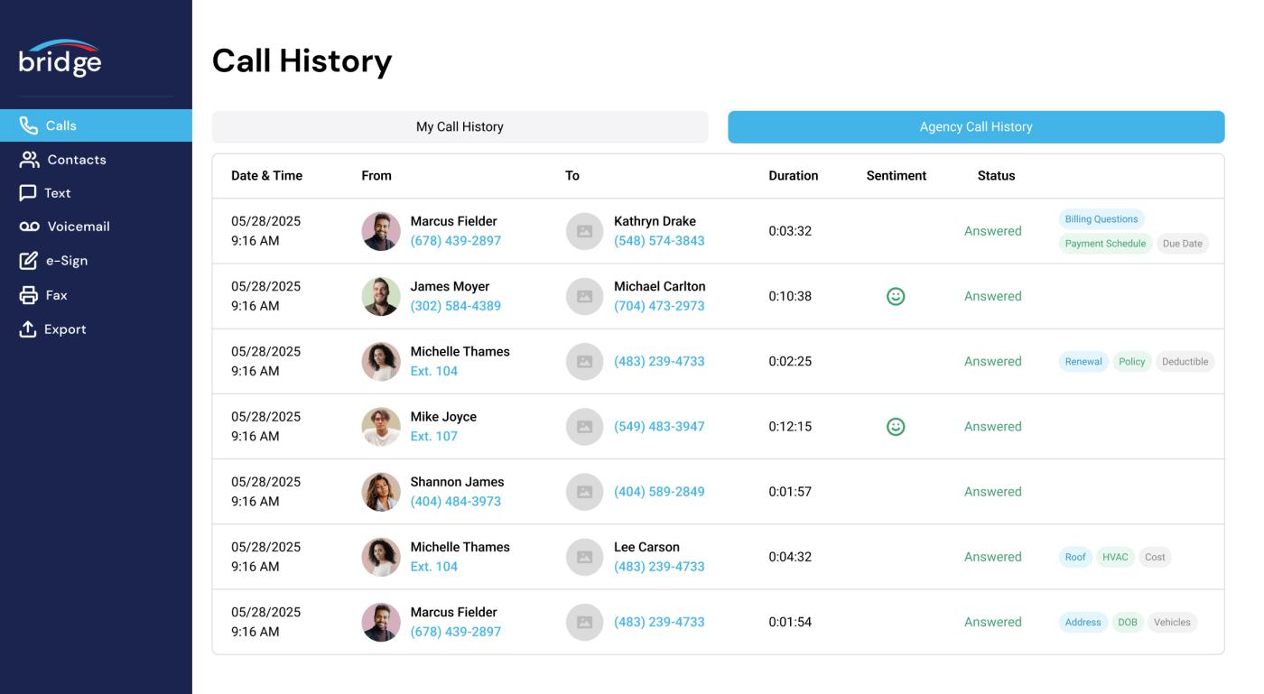Switch to the My Call History tab
This screenshot has width=1264, height=694.
point(460,126)
